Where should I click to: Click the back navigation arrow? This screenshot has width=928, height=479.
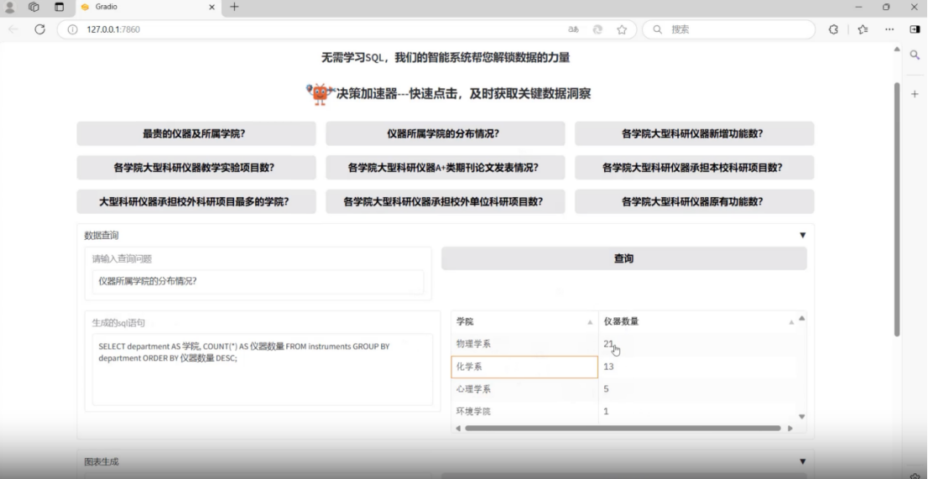click(x=13, y=29)
